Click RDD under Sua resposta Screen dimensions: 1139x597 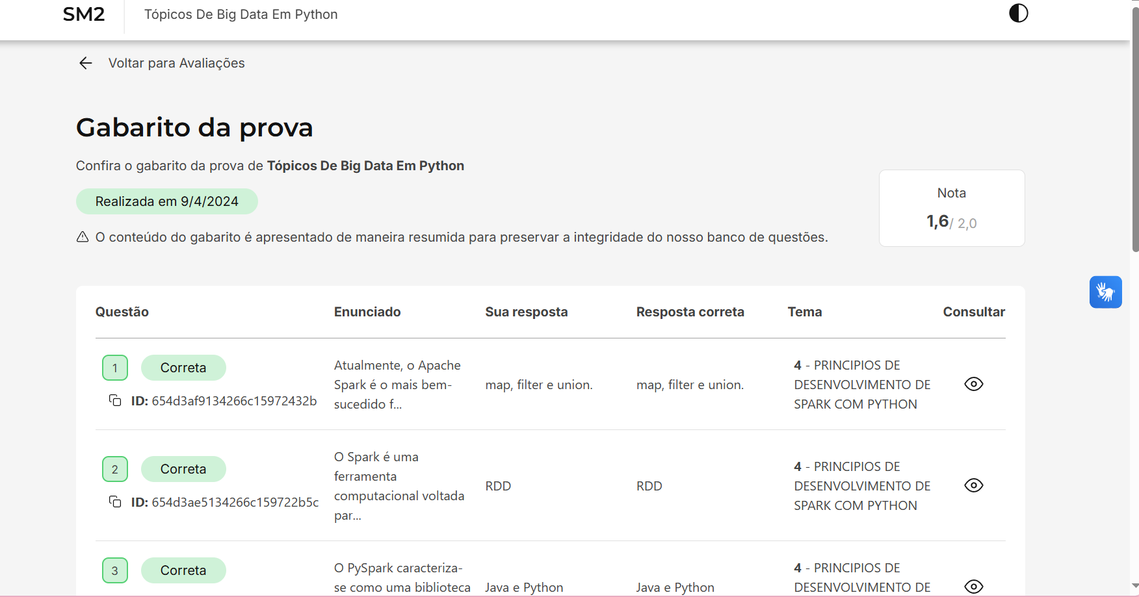(498, 486)
